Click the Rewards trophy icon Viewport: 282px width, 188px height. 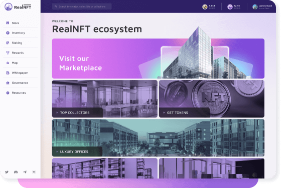coord(8,53)
